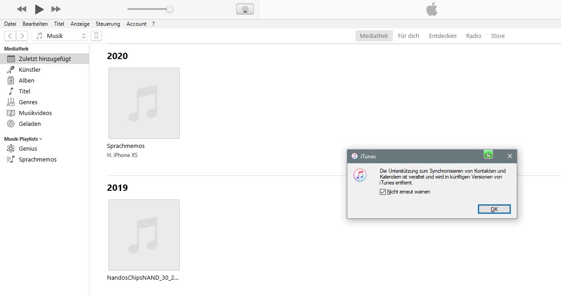Image resolution: width=561 pixels, height=295 pixels.
Task: Open the ? help menu
Action: [154, 24]
